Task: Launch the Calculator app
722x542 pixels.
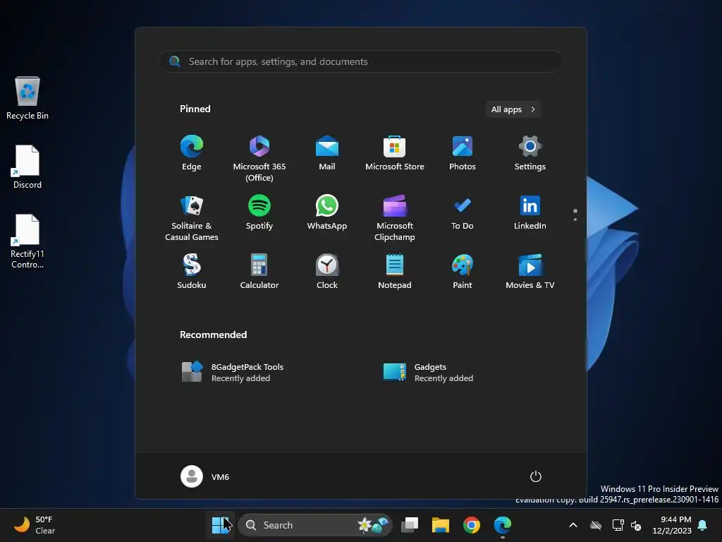Action: 259,272
